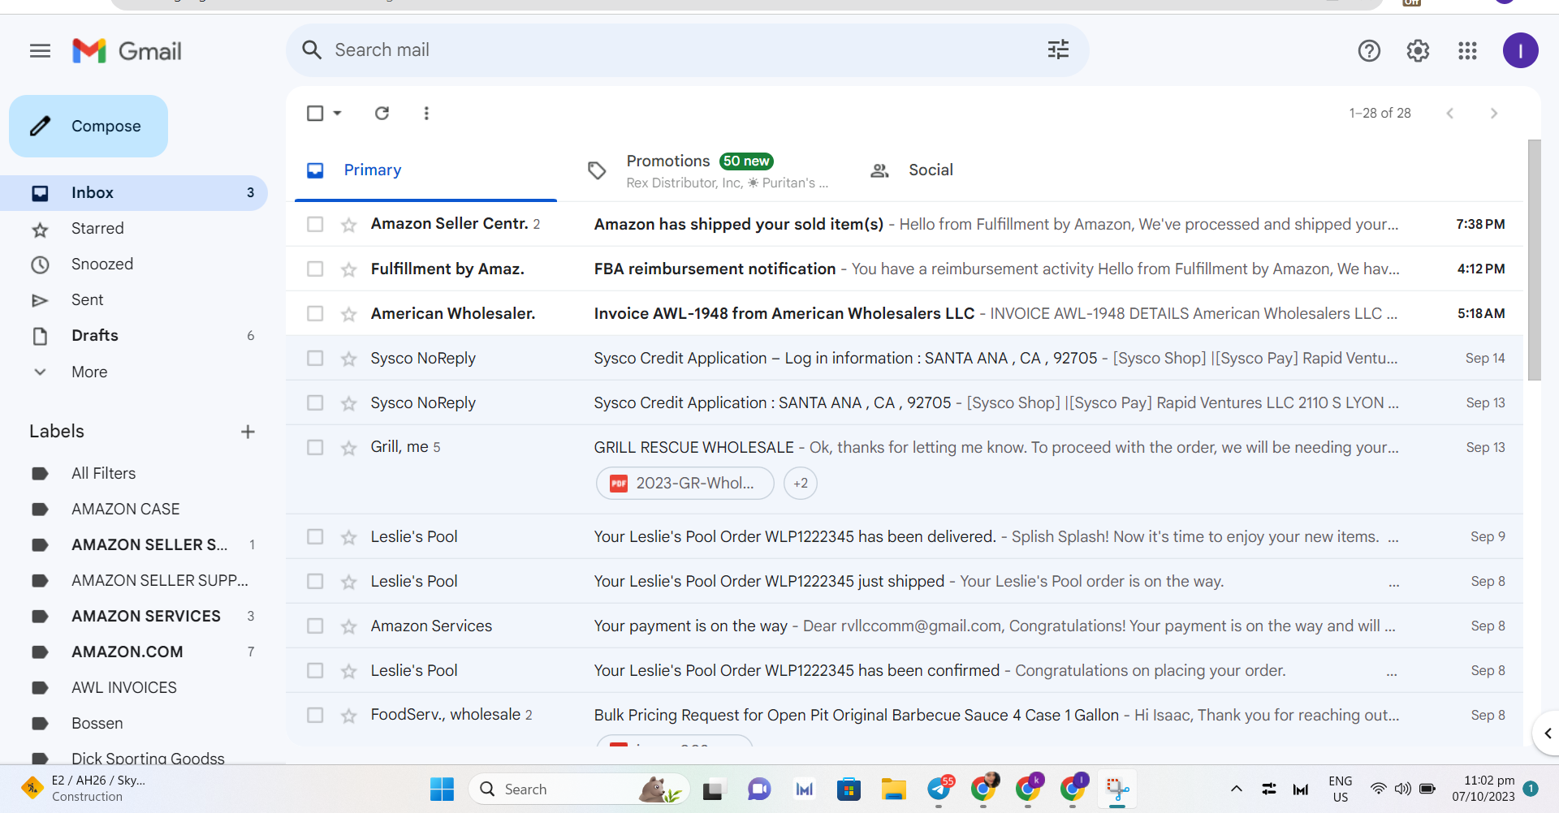The image size is (1559, 813).
Task: Open the select-all dropdown arrow
Action: 337,113
